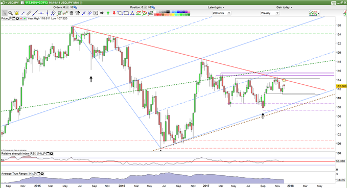Image resolution: width=347 pixels, height=188 pixels.
Task: Choose the red triangle pattern tool
Action: click(x=144, y=13)
